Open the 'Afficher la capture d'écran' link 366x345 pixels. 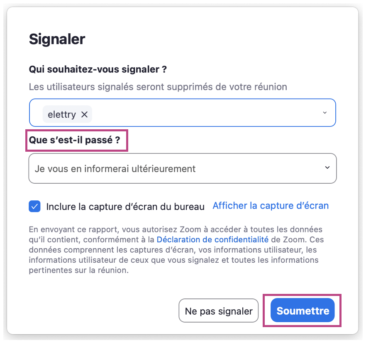click(271, 206)
